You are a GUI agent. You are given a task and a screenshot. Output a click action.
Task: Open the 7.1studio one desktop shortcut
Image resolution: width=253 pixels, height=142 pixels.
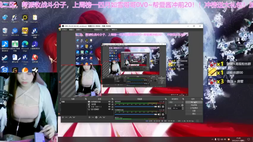coord(25,60)
